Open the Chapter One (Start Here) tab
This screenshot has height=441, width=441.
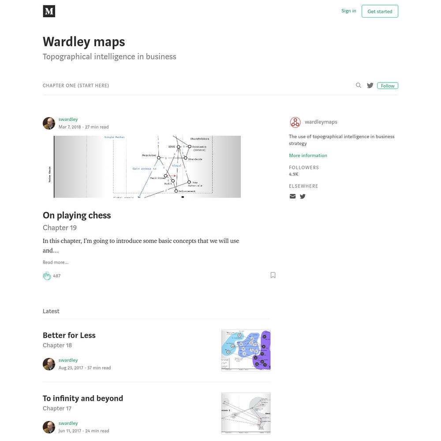(x=76, y=86)
